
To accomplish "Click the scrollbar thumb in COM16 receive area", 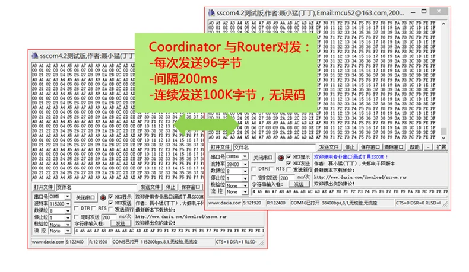I will [443, 132].
